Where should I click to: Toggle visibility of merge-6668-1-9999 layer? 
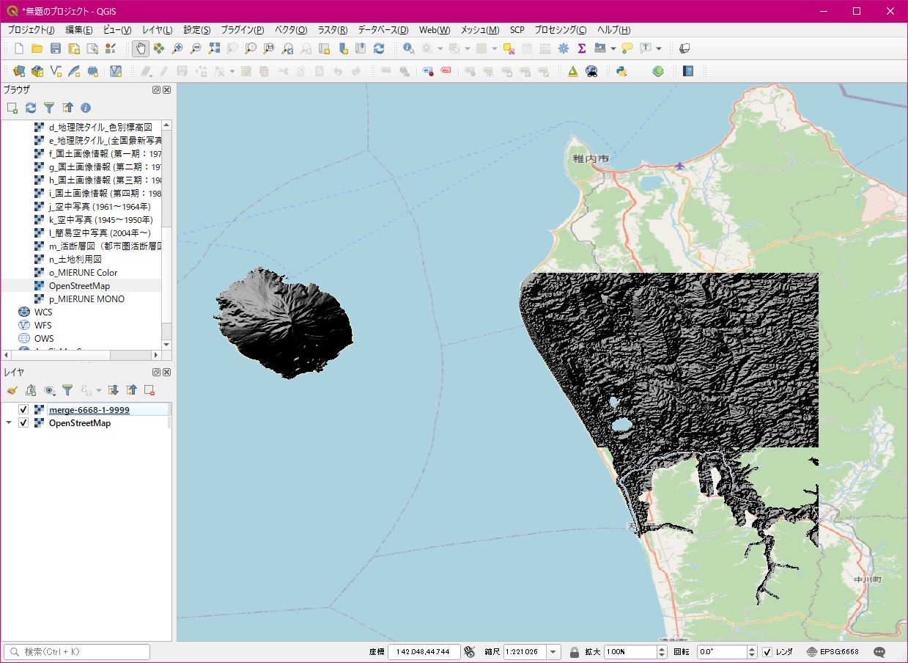23,410
